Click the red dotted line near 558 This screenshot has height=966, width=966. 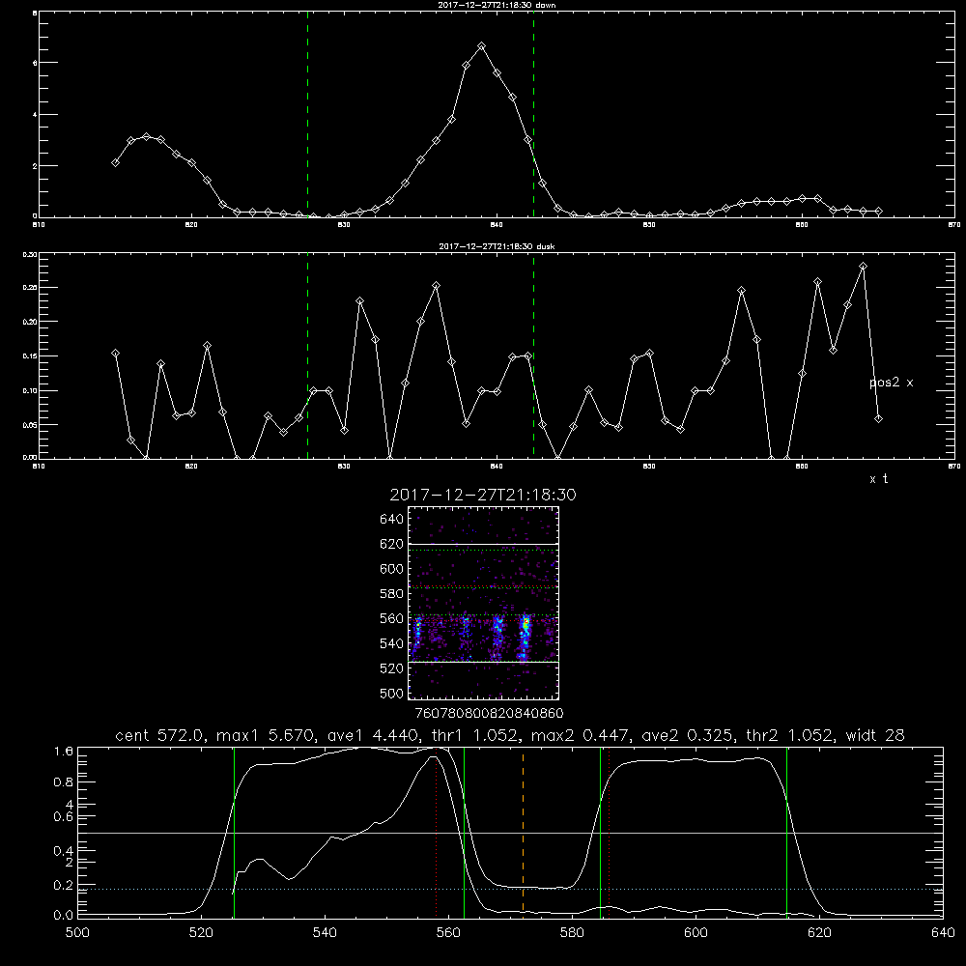pos(437,832)
